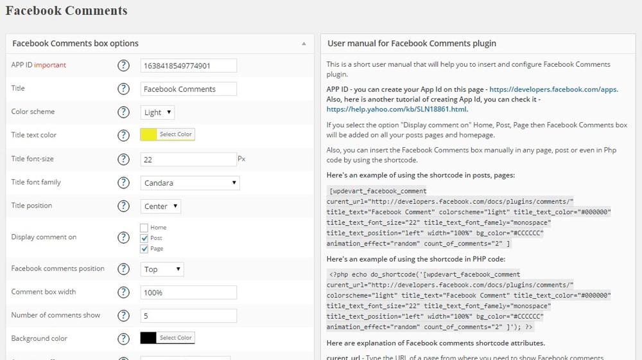This screenshot has width=642, height=360.
Task: Click the APP ID input field
Action: click(x=188, y=66)
